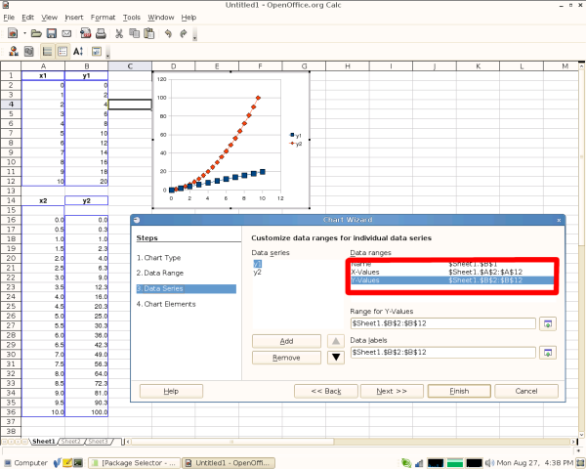Click the Paste clipboard icon
Image resolution: width=586 pixels, height=469 pixels.
tap(149, 33)
